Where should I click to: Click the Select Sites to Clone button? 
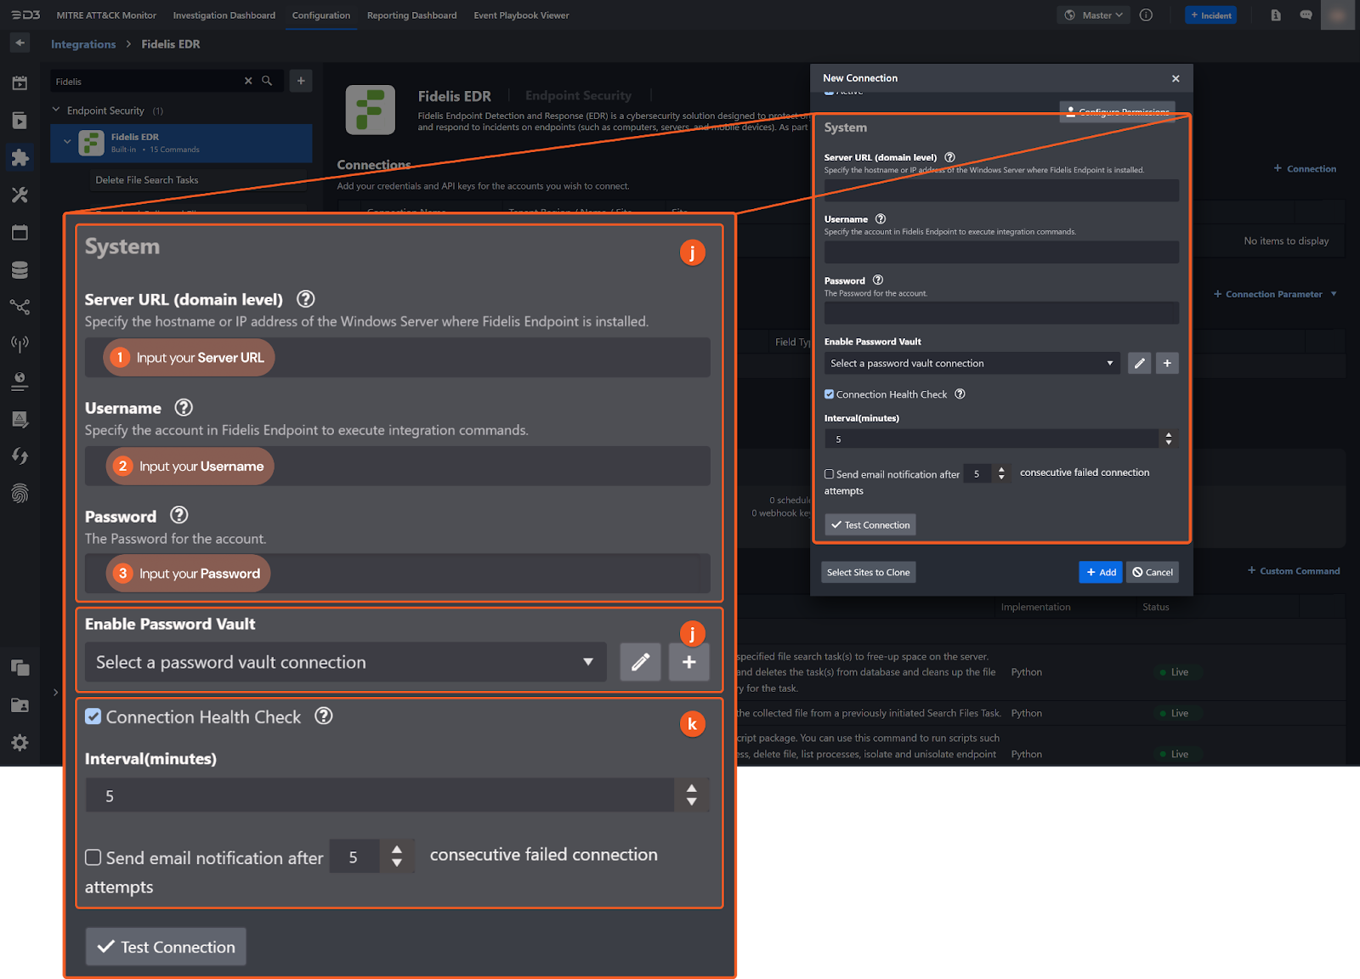[x=868, y=573]
